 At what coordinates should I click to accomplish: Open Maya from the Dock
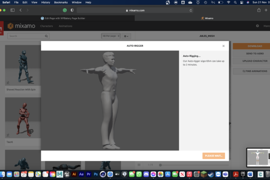[59, 174]
